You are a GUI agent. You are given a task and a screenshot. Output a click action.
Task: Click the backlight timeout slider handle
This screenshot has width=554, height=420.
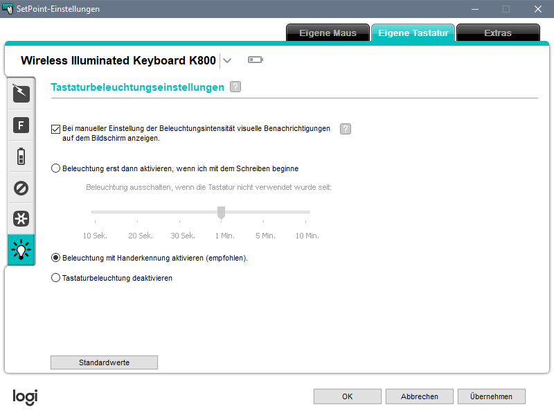(x=221, y=213)
